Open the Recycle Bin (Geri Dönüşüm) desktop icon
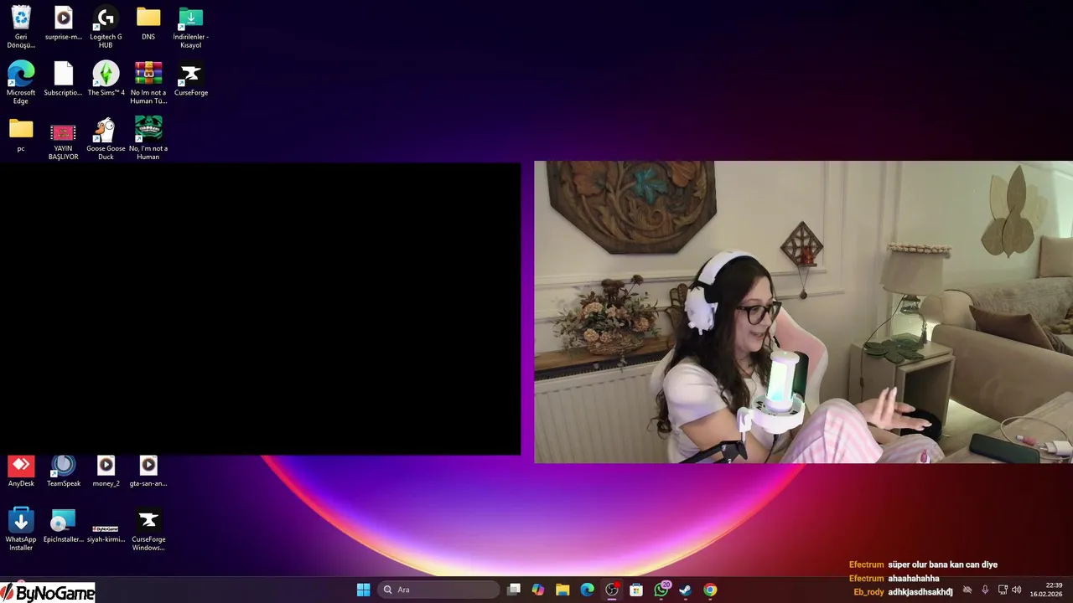Viewport: 1073px width, 603px height. [x=21, y=27]
